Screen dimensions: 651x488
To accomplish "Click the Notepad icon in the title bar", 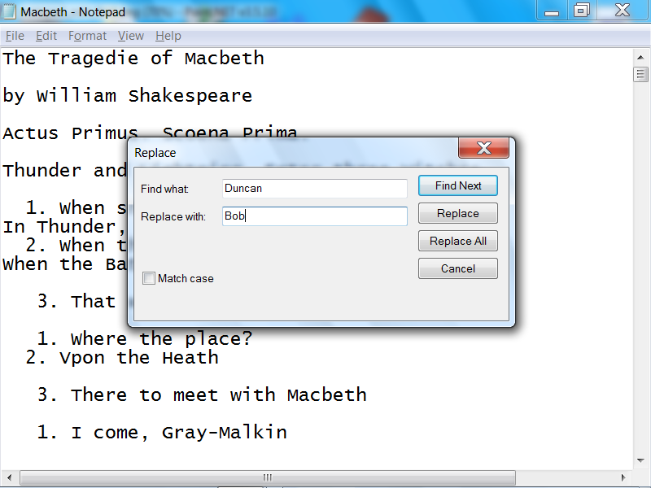I will click(10, 11).
